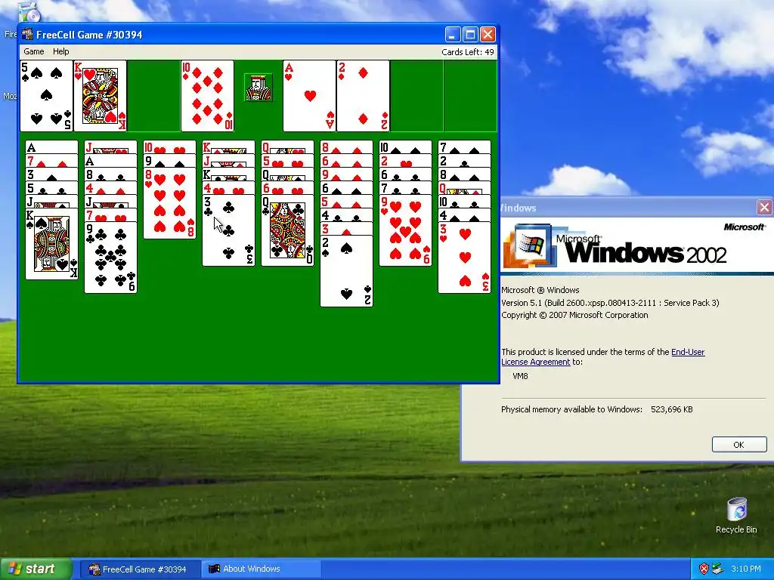
Task: Select the Queen of clubs card
Action: coord(287,230)
